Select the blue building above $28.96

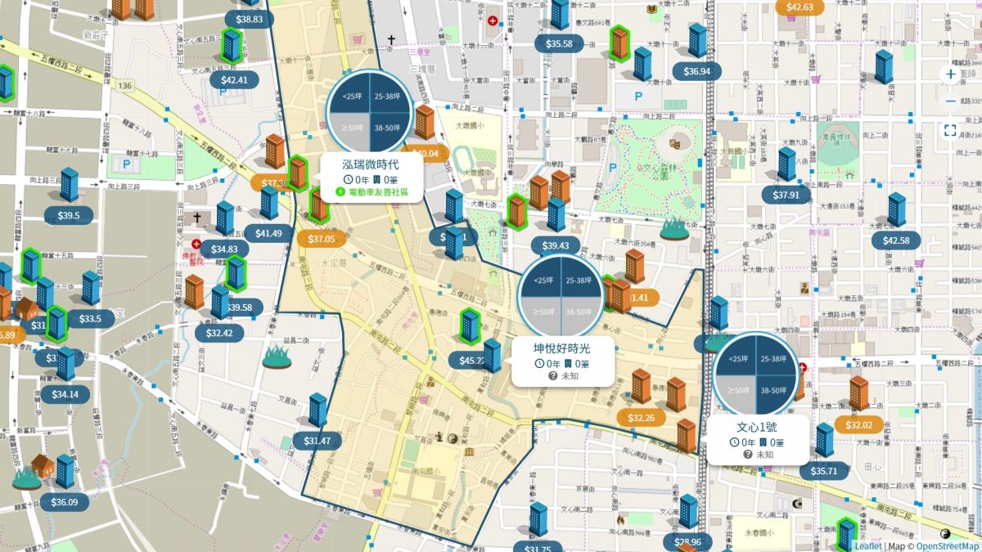click(688, 511)
